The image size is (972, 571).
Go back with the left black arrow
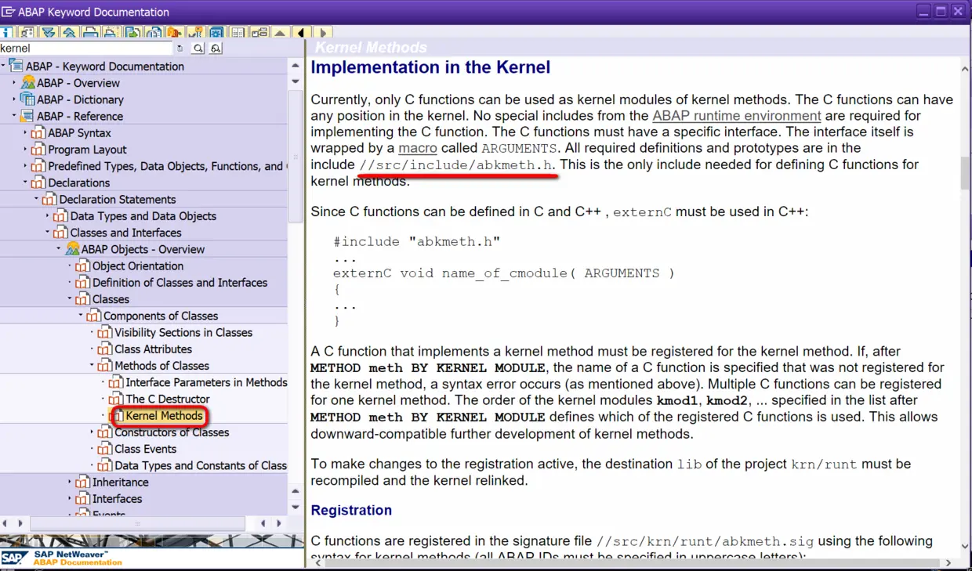[301, 33]
